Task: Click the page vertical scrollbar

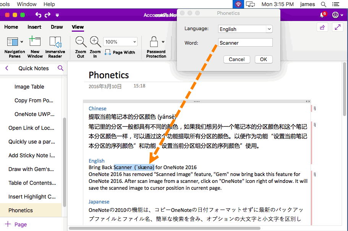Action: [x=345, y=89]
